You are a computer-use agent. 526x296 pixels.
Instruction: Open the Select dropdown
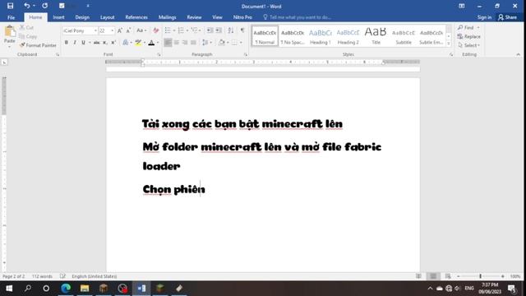[x=469, y=45]
